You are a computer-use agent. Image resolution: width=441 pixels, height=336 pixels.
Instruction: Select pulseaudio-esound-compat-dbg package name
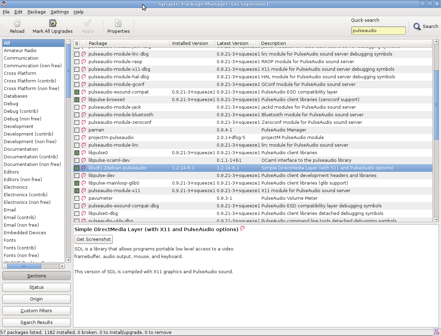(124, 206)
